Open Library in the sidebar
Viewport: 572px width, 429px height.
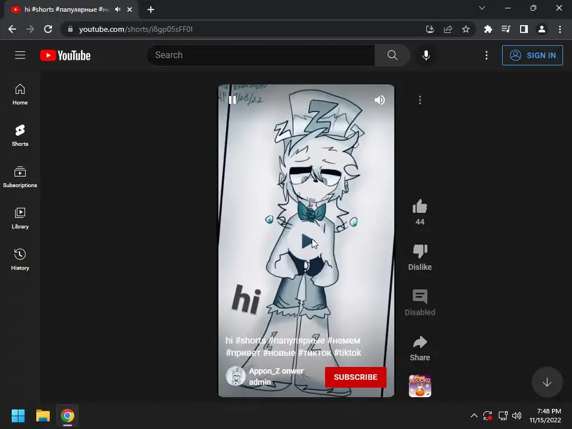pos(20,218)
